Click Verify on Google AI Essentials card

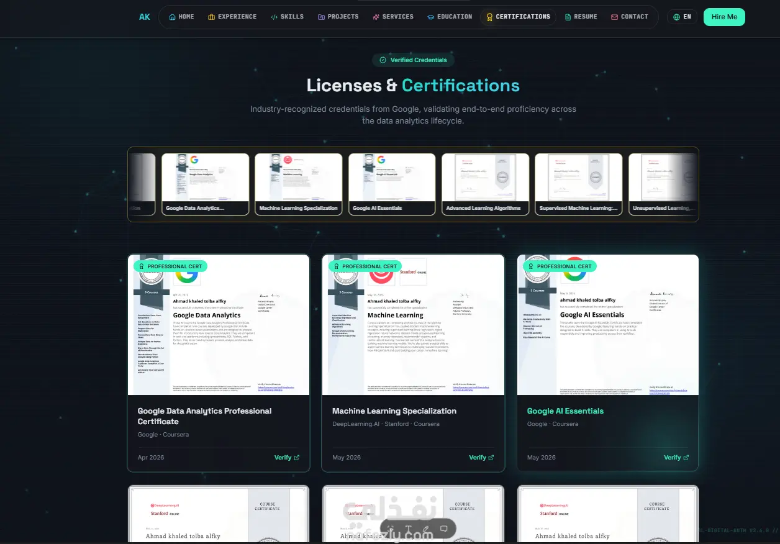(676, 458)
